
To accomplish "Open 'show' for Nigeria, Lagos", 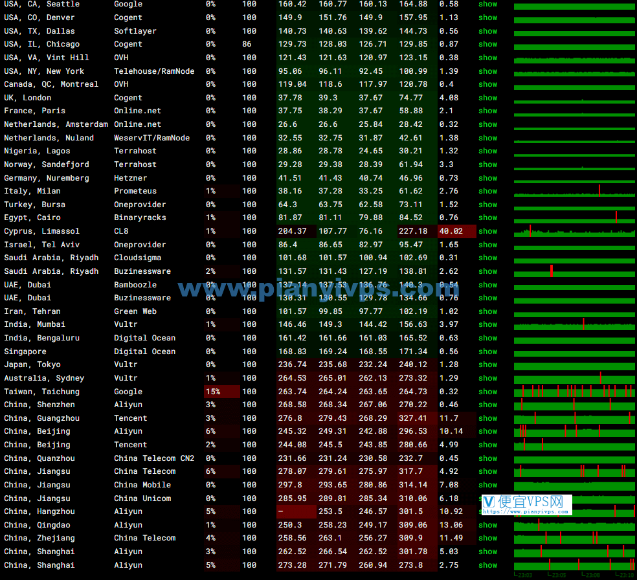I will 487,151.
